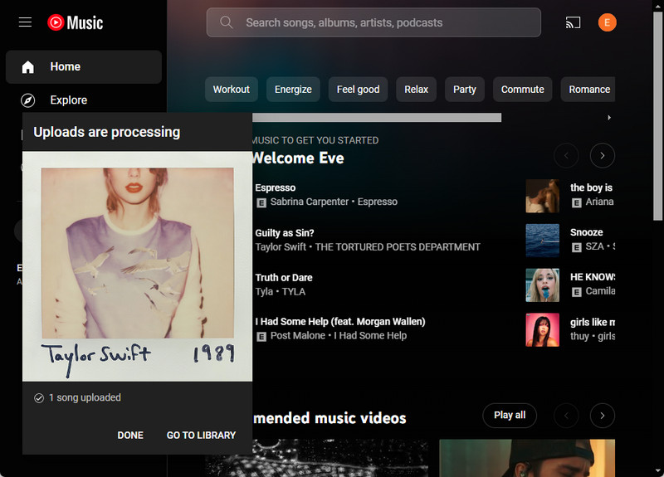The height and width of the screenshot is (477, 664).
Task: Show previous recommended music videos
Action: click(x=566, y=416)
